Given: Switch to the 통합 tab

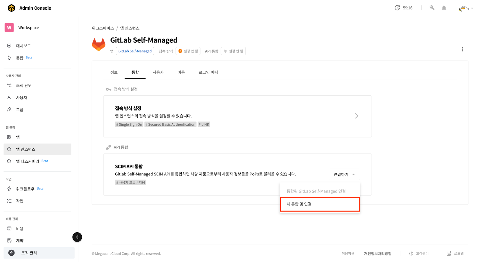Looking at the screenshot, I should click(x=135, y=72).
